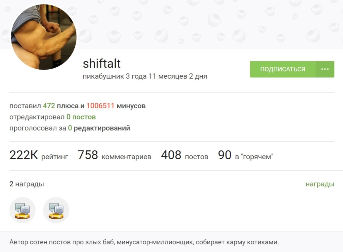Click the 2 награды section label
Viewport: 343px width, 252px height.
pos(27,184)
